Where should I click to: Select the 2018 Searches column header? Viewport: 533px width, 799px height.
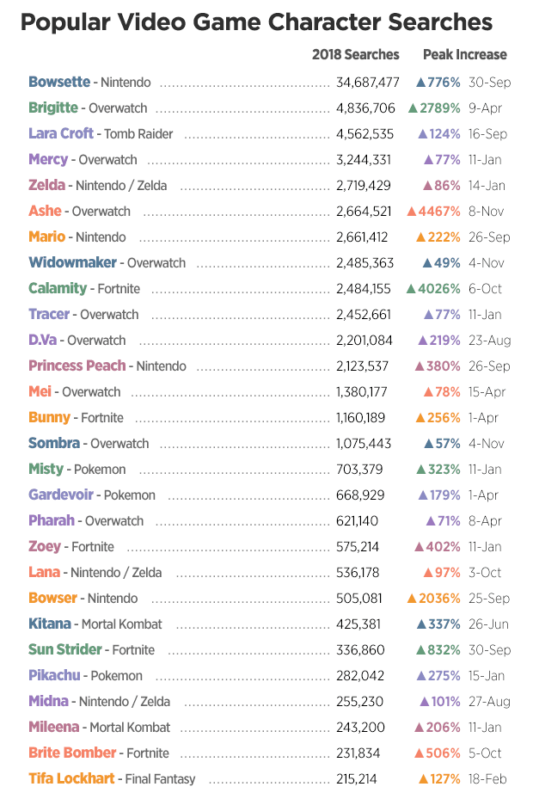click(x=355, y=54)
